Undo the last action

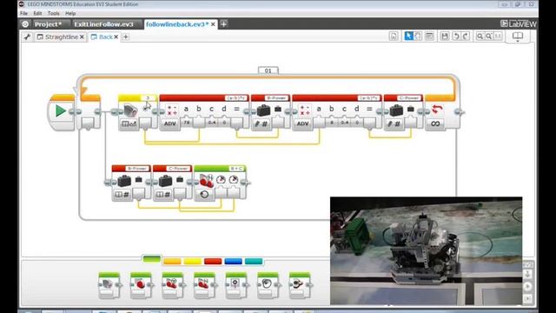point(456,36)
